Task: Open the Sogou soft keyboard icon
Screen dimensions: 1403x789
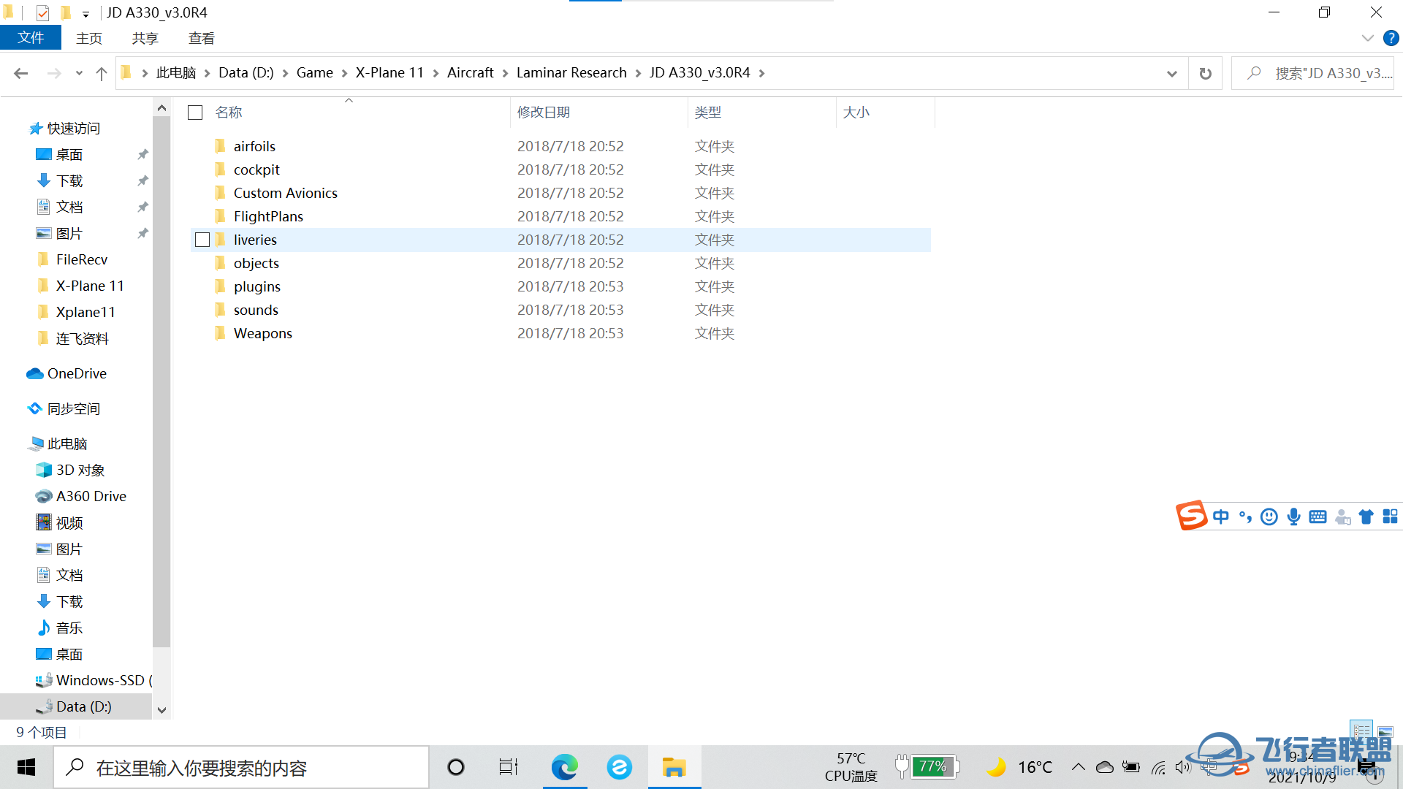Action: click(1318, 517)
